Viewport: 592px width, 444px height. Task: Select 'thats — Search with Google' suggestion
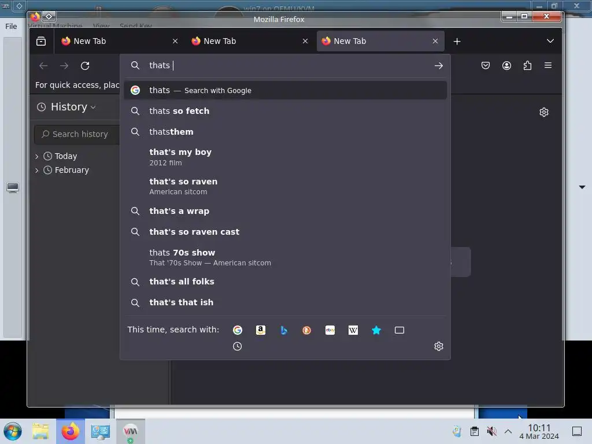tap(285, 90)
